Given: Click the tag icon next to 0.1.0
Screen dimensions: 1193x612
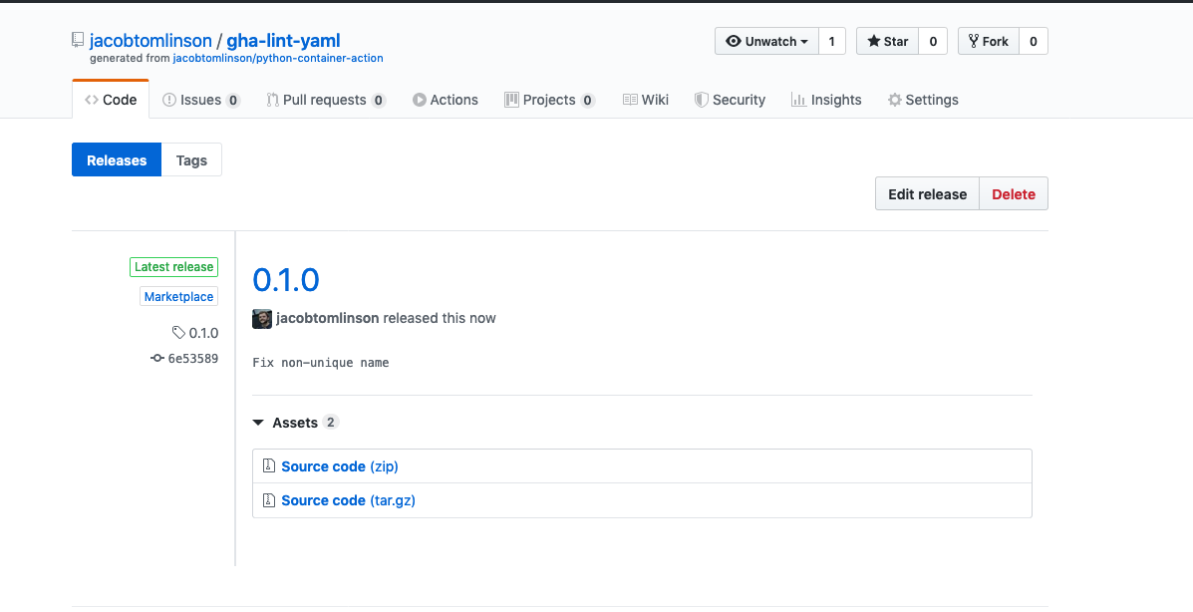Looking at the screenshot, I should (x=178, y=333).
